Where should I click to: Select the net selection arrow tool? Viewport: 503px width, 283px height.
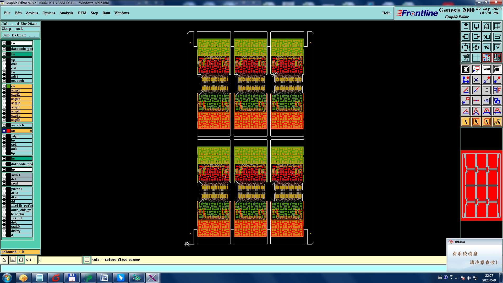click(x=497, y=122)
